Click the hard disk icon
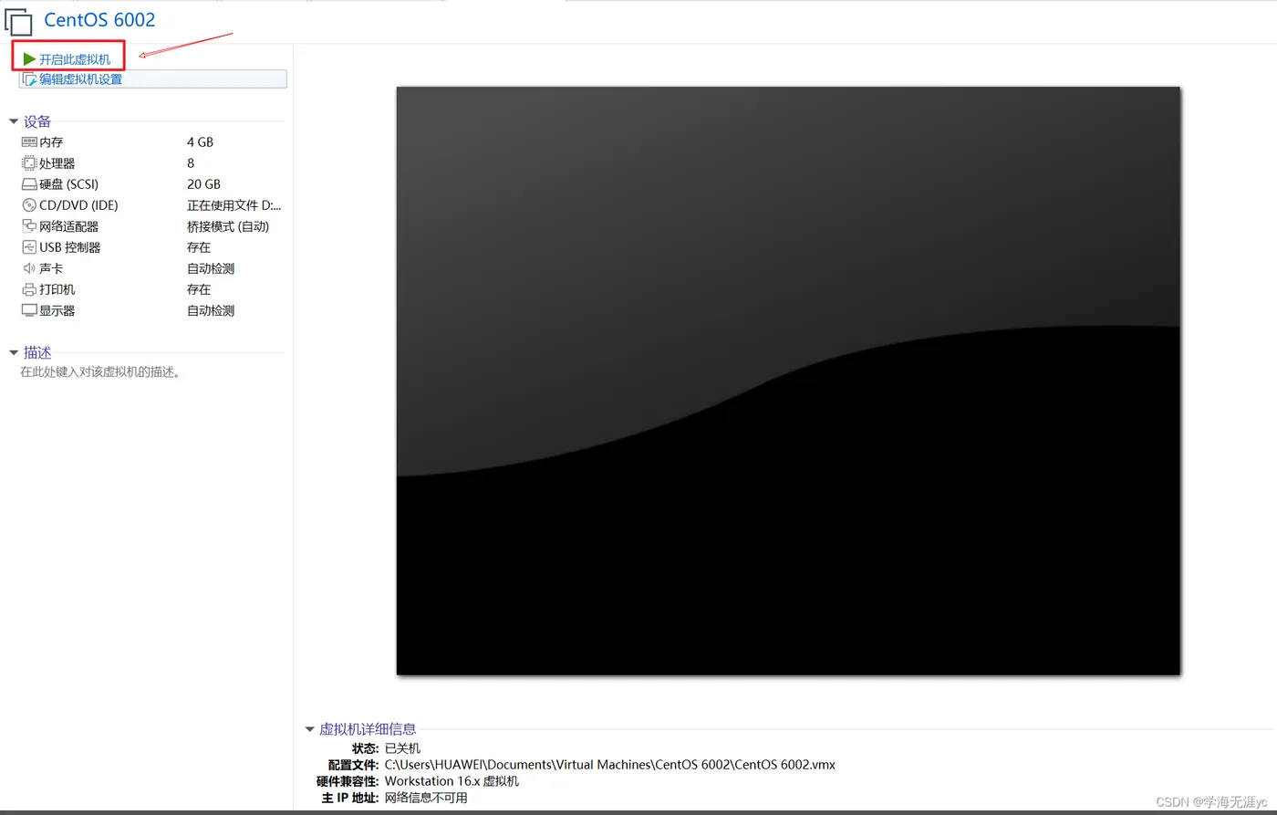This screenshot has height=815, width=1277. 29,184
